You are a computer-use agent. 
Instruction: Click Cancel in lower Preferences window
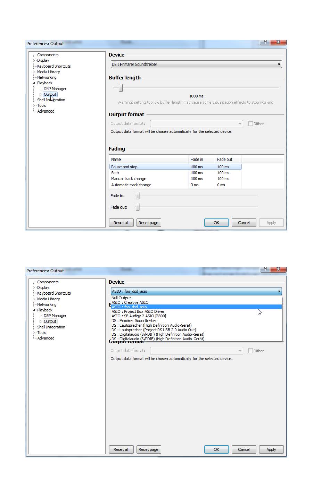tap(244, 449)
